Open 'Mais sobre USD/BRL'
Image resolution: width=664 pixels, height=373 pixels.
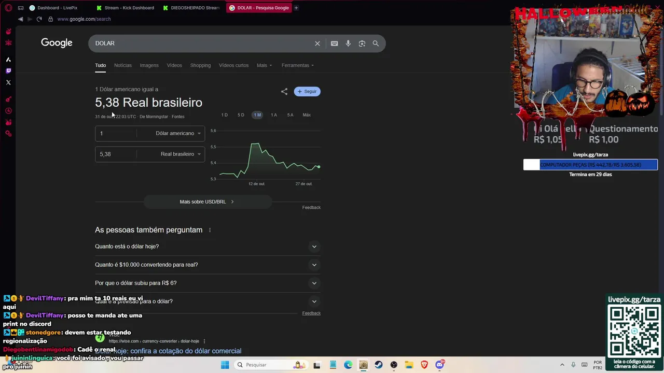[207, 202]
